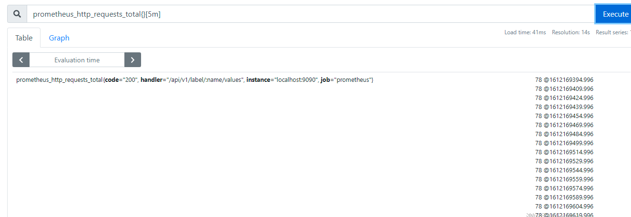This screenshot has width=631, height=217.
Task: Switch to the Table tab
Action: pos(24,38)
